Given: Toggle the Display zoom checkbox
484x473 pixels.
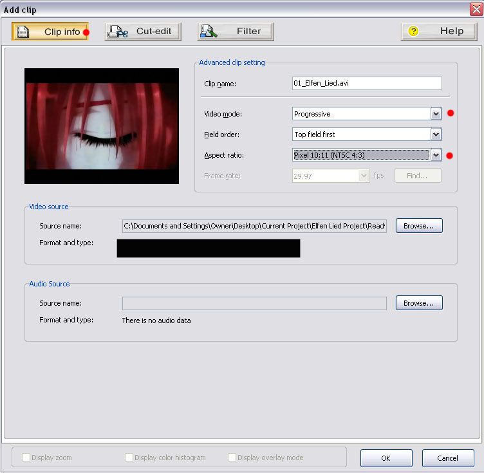Looking at the screenshot, I should [x=26, y=457].
